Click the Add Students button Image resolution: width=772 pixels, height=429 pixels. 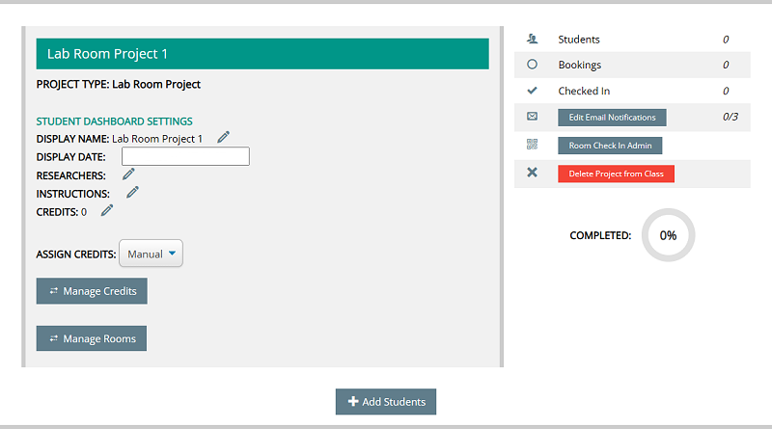point(386,402)
